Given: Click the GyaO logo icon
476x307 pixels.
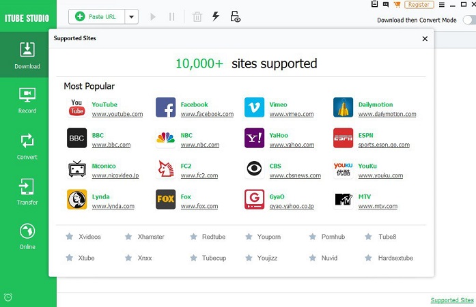Looking at the screenshot, I should (x=255, y=199).
